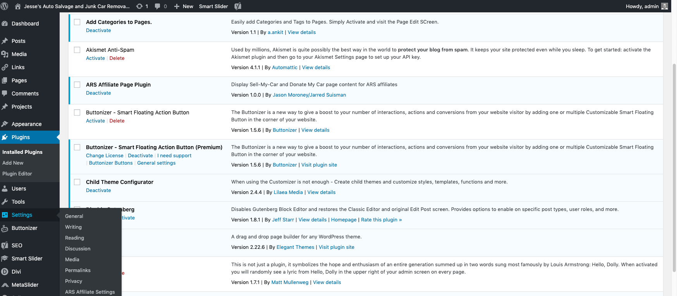Click the Settings sliders icon
Screen dimensions: 677x296
(5, 215)
